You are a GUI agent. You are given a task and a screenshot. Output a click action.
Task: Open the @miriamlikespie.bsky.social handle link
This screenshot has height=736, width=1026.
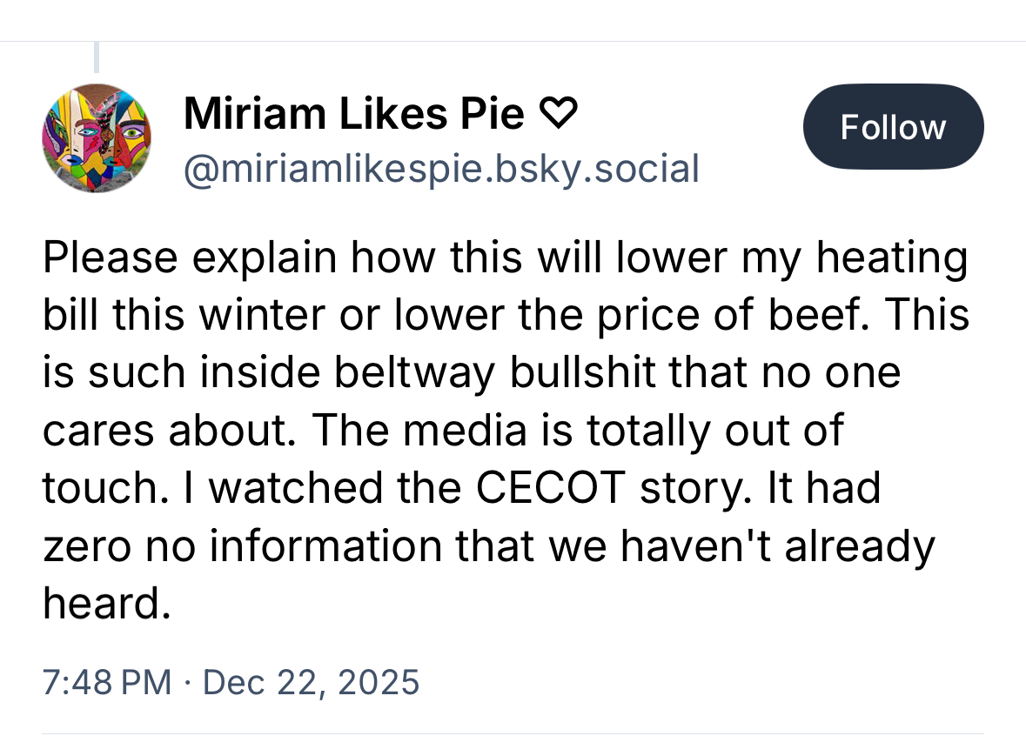coord(441,168)
